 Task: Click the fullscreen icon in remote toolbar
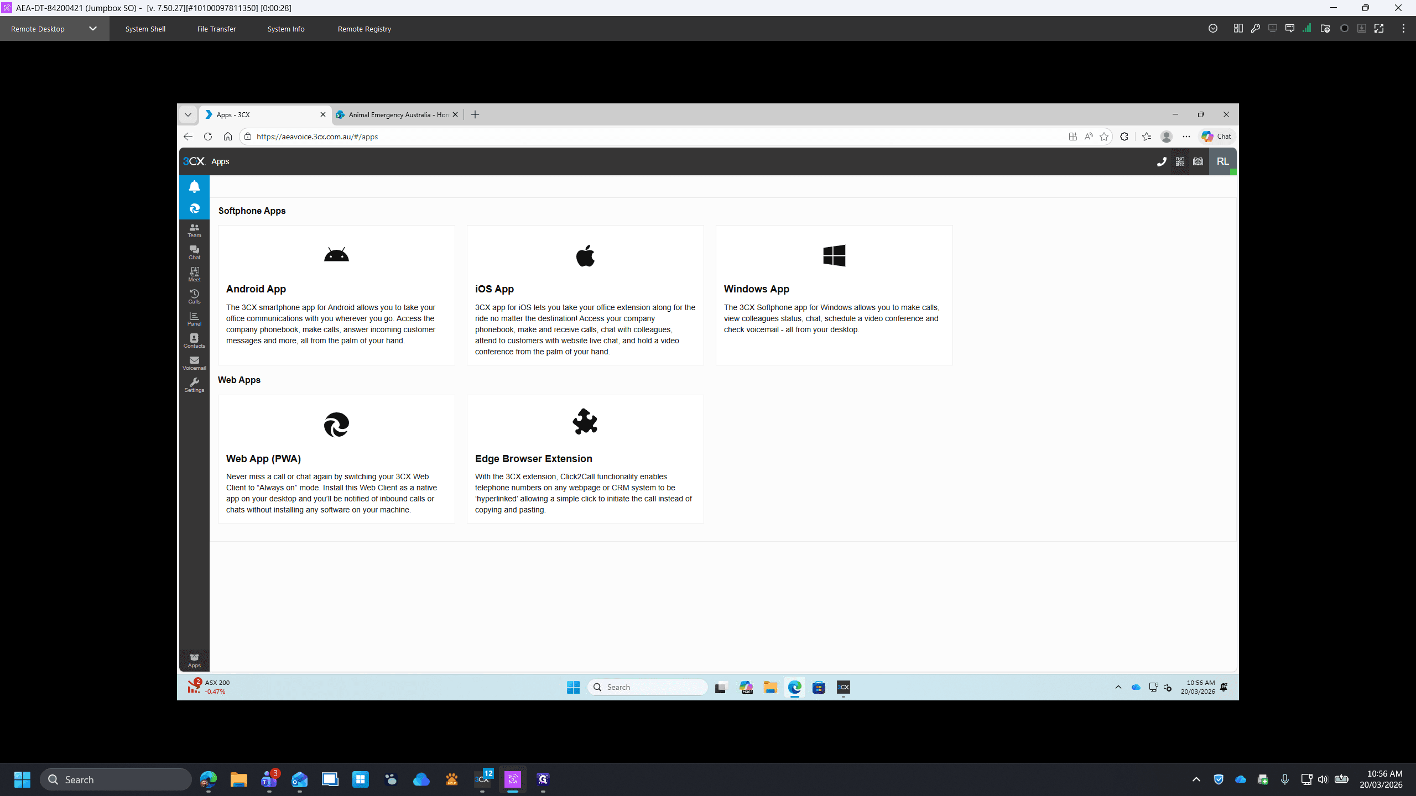[1379, 29]
